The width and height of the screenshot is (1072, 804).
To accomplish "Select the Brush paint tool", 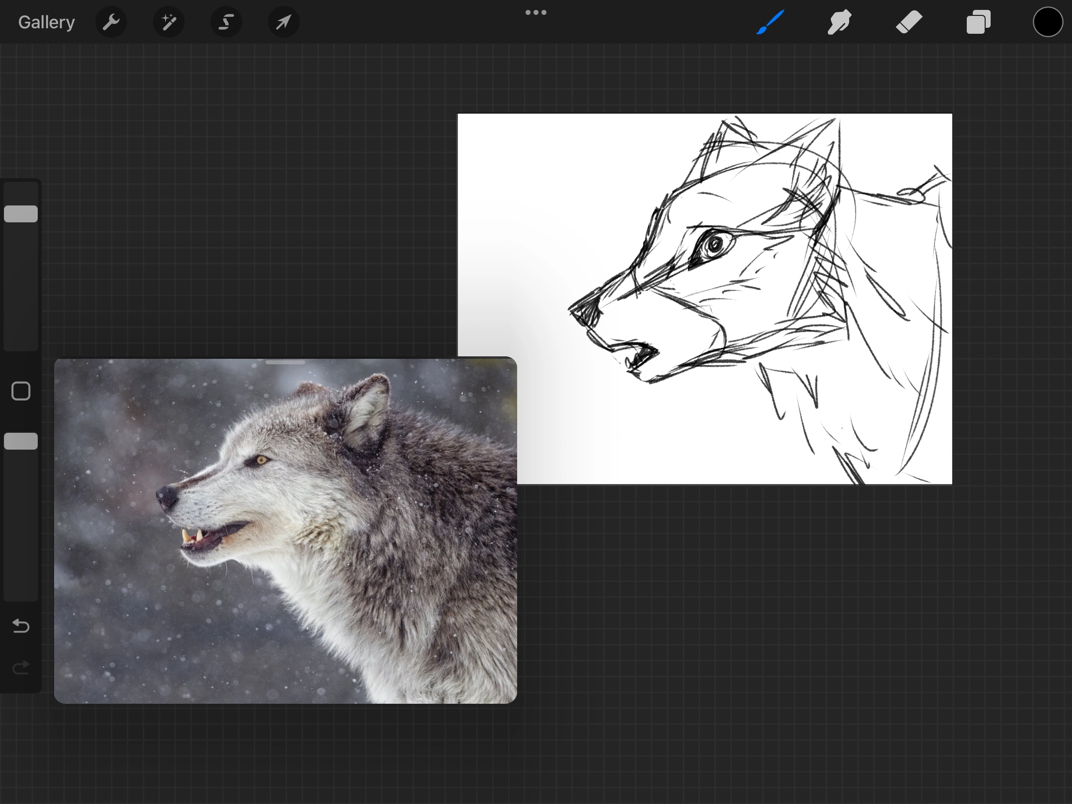I will click(770, 22).
